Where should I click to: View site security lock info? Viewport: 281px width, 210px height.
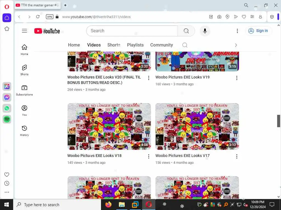pyautogui.click(x=57, y=17)
